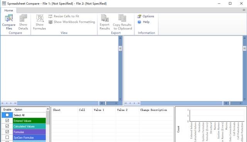247x142 pixels.
Task: Maximize the Spreadsheet Compare window
Action: click(x=230, y=3)
